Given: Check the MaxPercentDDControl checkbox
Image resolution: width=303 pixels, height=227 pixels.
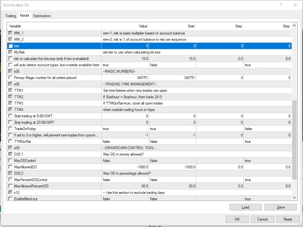Looking at the screenshot, I should pos(10,180).
